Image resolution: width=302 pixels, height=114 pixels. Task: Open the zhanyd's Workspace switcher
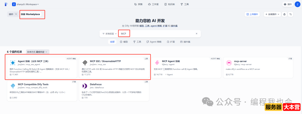pos(27,4)
